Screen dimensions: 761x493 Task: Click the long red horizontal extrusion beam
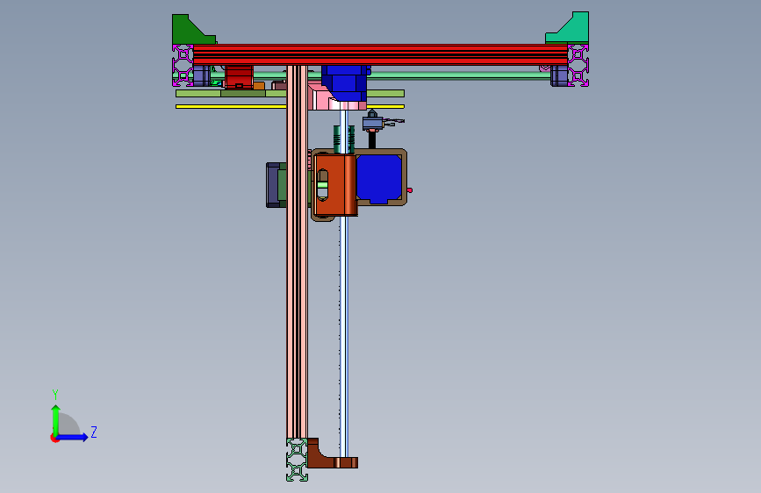380,54
